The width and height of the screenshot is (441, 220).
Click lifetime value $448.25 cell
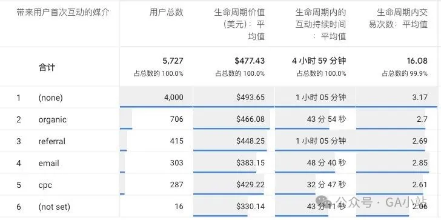250,141
